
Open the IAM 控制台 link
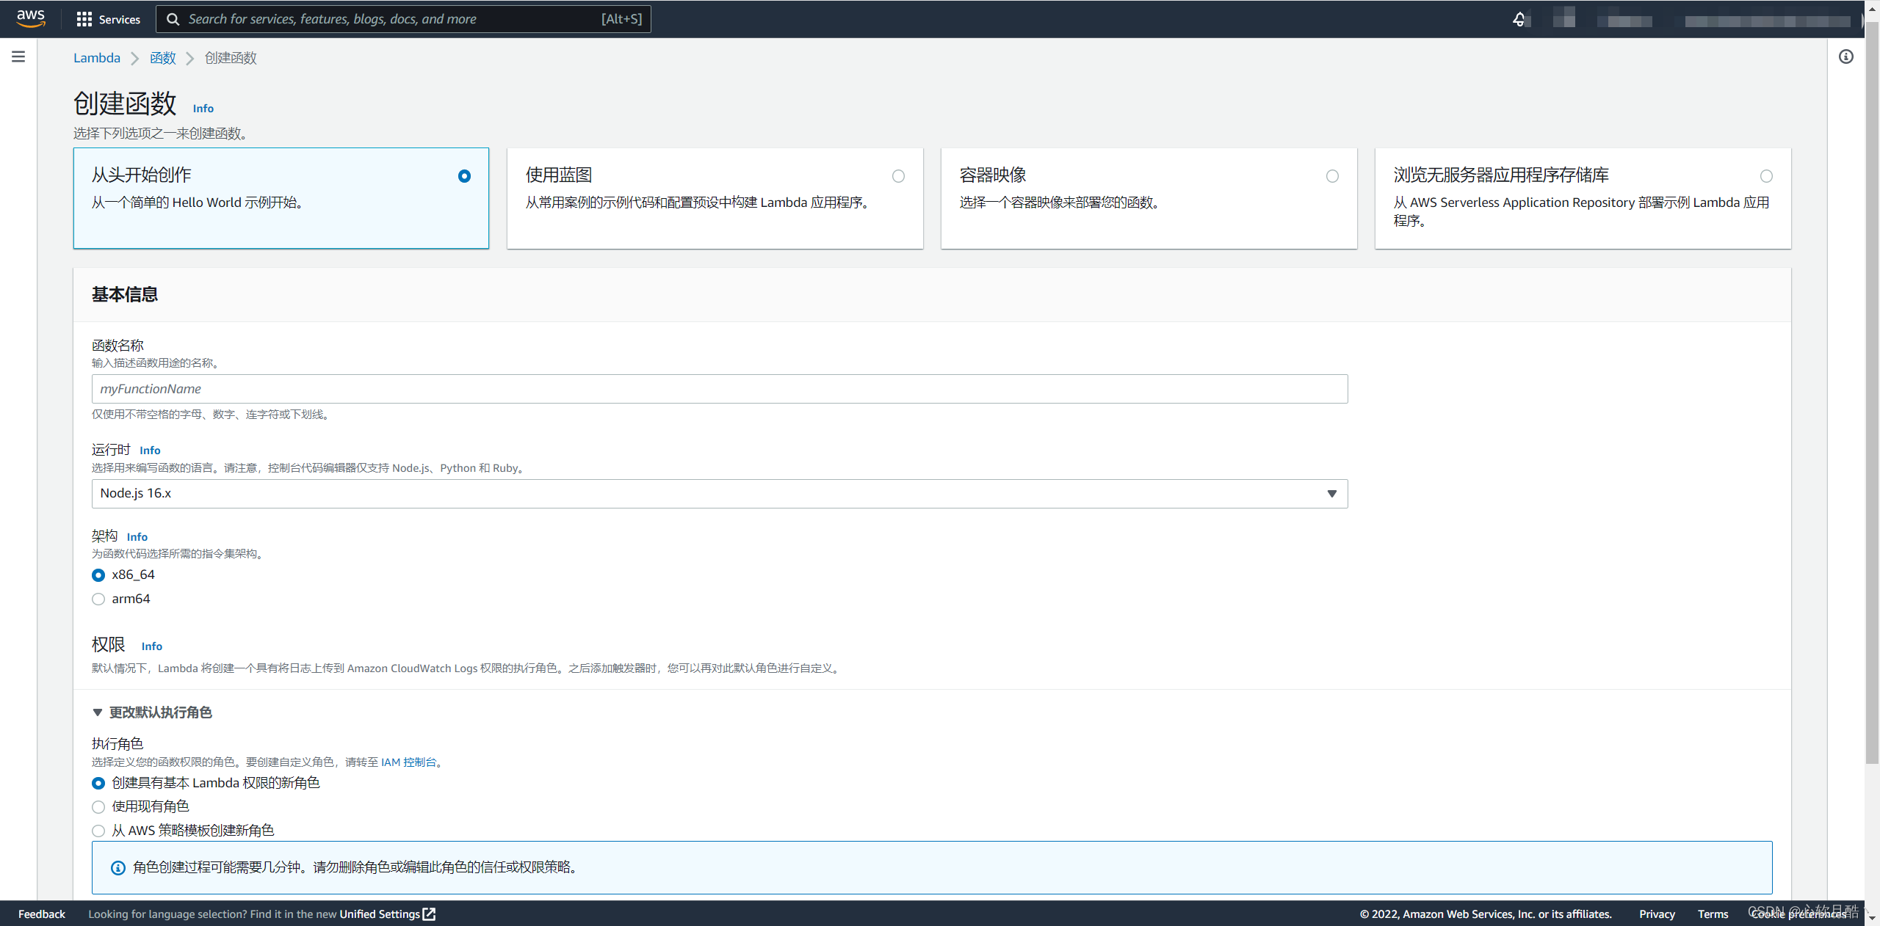(x=408, y=762)
